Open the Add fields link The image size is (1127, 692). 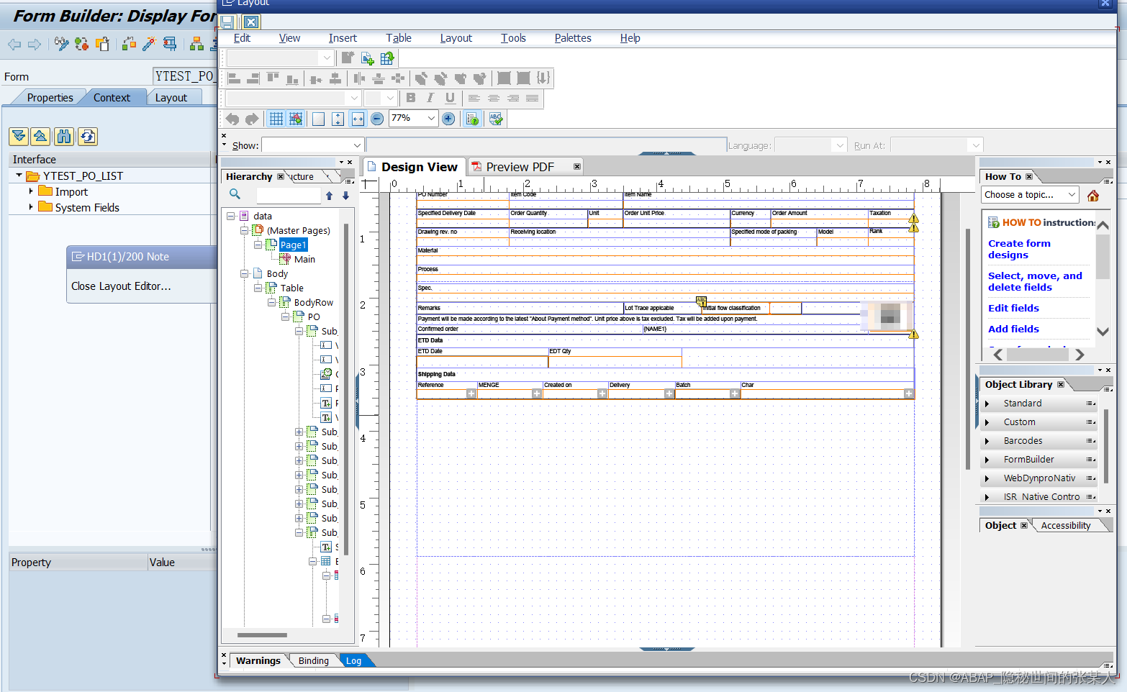click(x=1013, y=329)
